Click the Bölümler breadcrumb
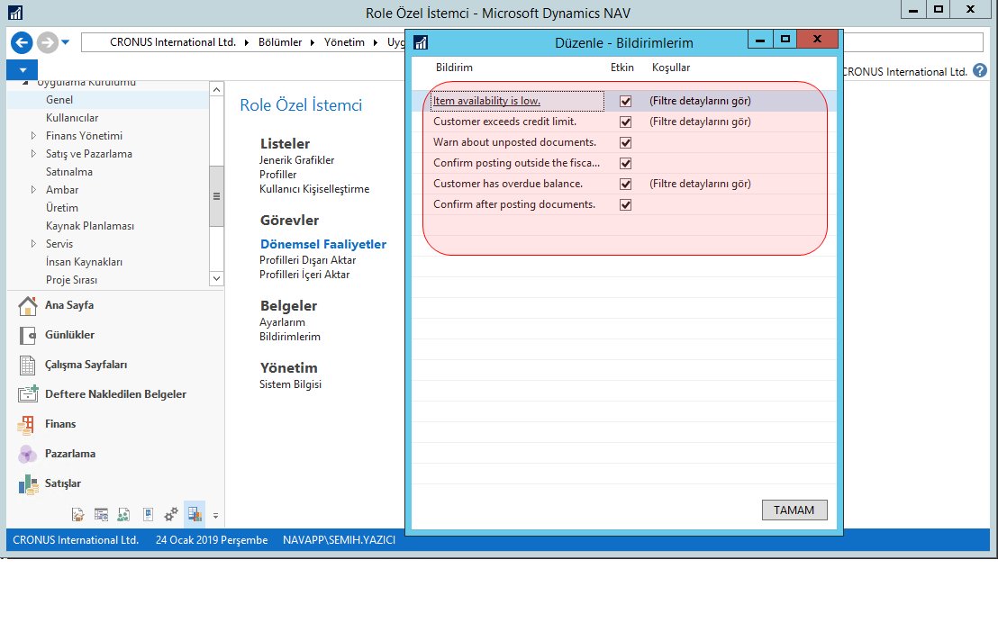This screenshot has width=998, height=632. (280, 42)
